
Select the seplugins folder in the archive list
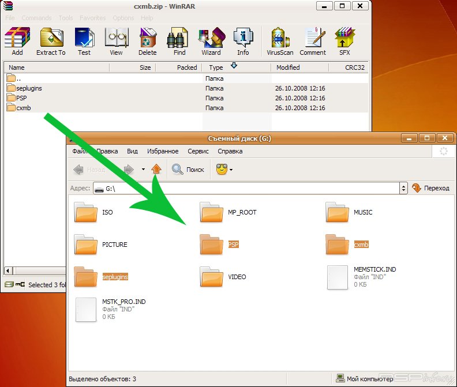[29, 88]
